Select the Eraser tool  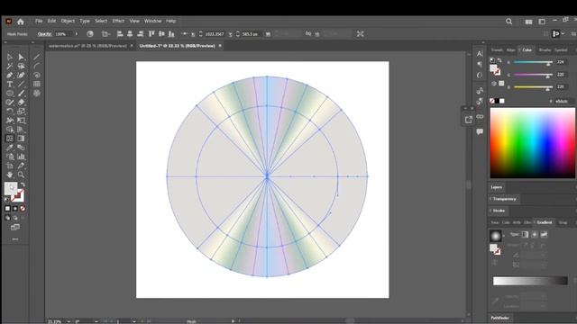(21, 102)
